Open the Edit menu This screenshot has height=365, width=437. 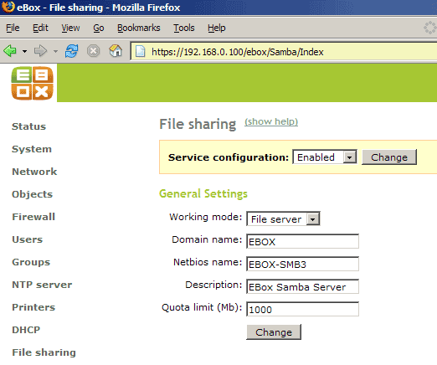coord(40,28)
